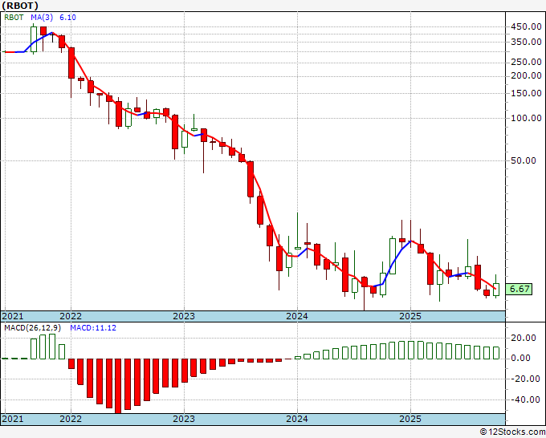Image resolution: width=546 pixels, height=438 pixels.
Task: Click the MACD(26,12,9) indicator label
Action: pyautogui.click(x=32, y=328)
